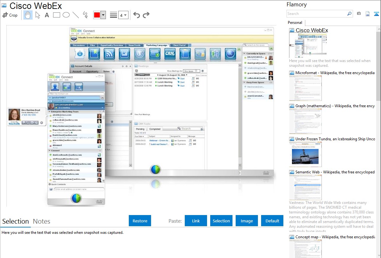
Task: Choose the arrow pointer selection tool
Action: point(38,15)
